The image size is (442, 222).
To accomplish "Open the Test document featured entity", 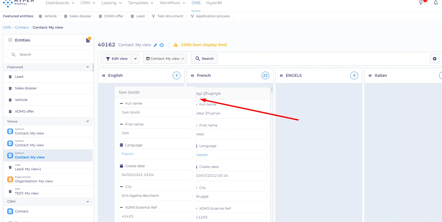I will [168, 16].
